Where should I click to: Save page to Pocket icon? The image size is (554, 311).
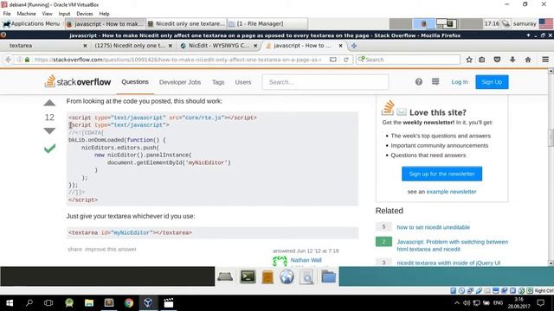[x=497, y=60]
